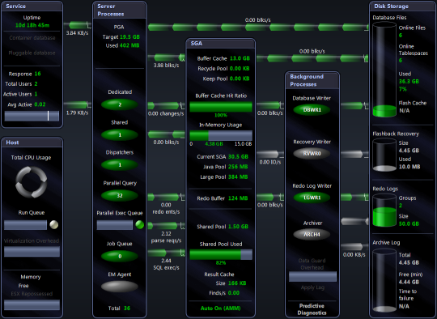Click the Run Queue status light
Image resolution: width=437 pixels, height=319 pixels.
pyautogui.click(x=53, y=224)
